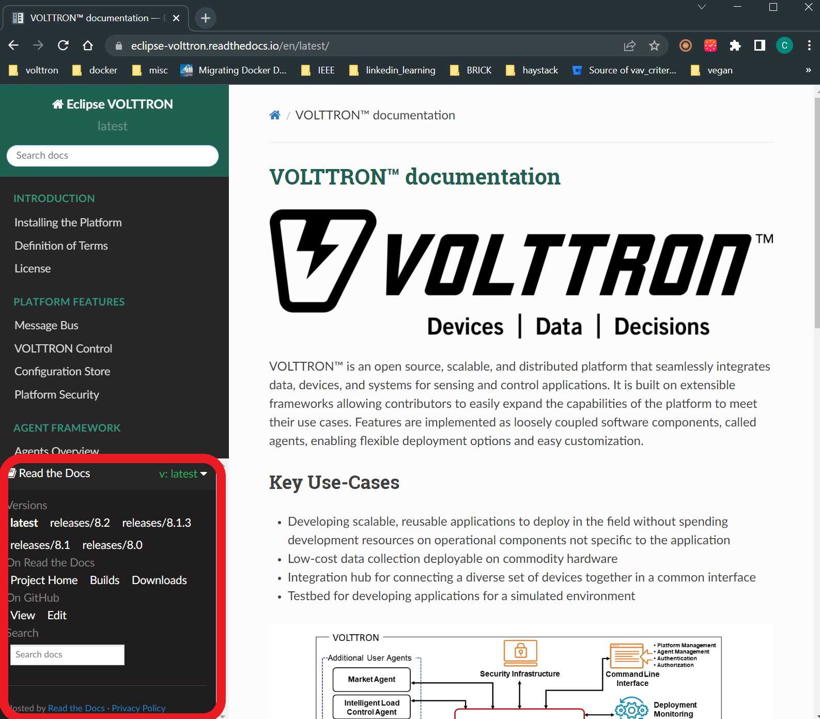Open the tab search dropdown arrow
820x719 pixels.
[x=702, y=7]
